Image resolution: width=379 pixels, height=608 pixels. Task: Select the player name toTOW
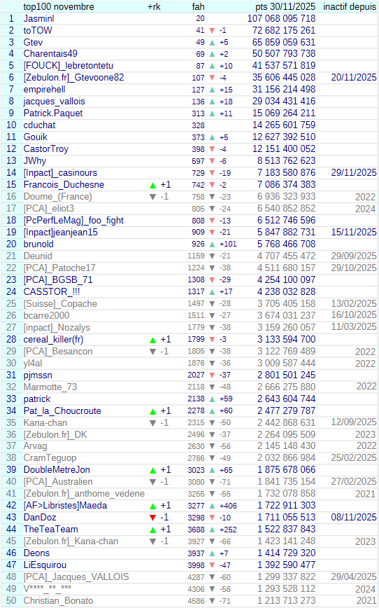pos(38,30)
